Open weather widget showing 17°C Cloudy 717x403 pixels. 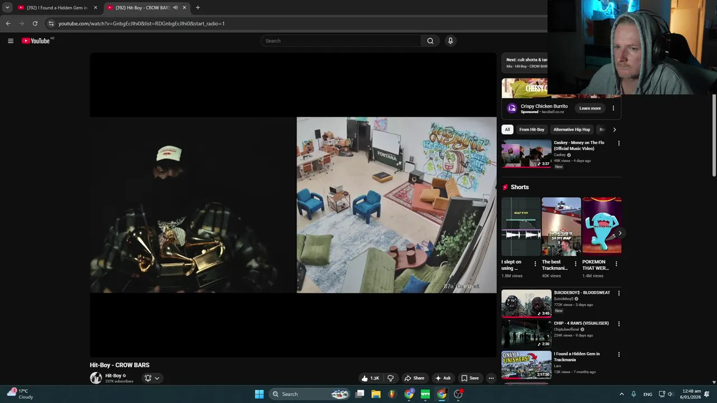click(x=20, y=394)
